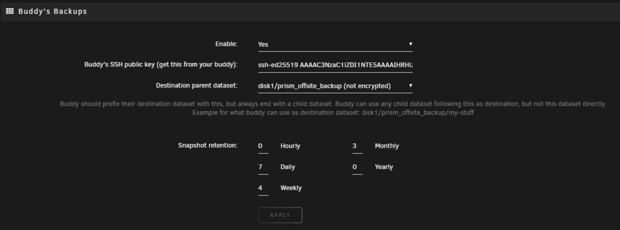Click the "Yearly" label text
The width and height of the screenshot is (620, 230).
[384, 167]
